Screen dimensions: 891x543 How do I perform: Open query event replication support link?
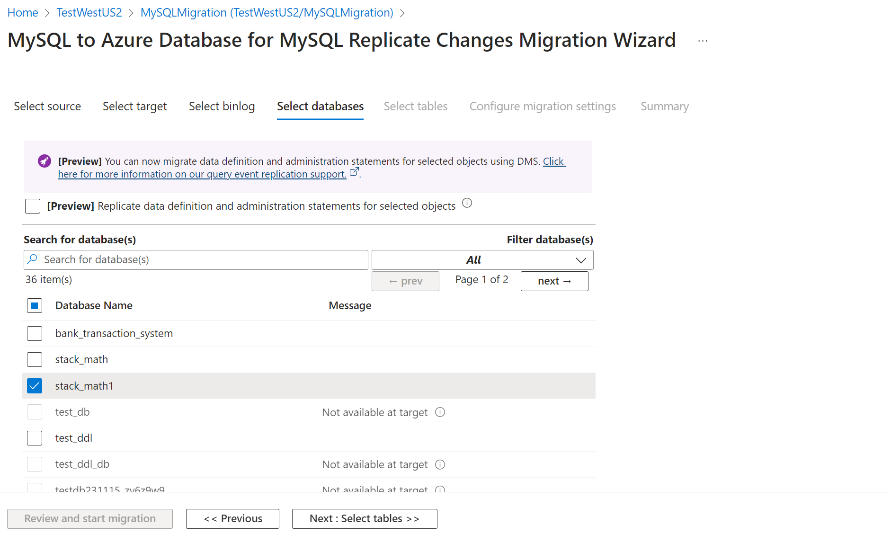202,174
